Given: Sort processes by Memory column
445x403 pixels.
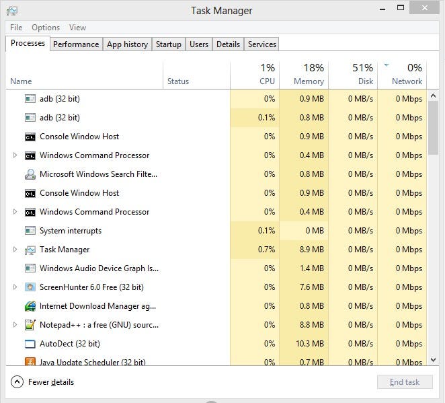Looking at the screenshot, I should pos(304,75).
